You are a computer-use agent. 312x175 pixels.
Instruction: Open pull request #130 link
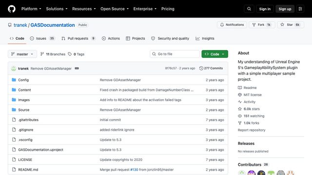coord(134,170)
